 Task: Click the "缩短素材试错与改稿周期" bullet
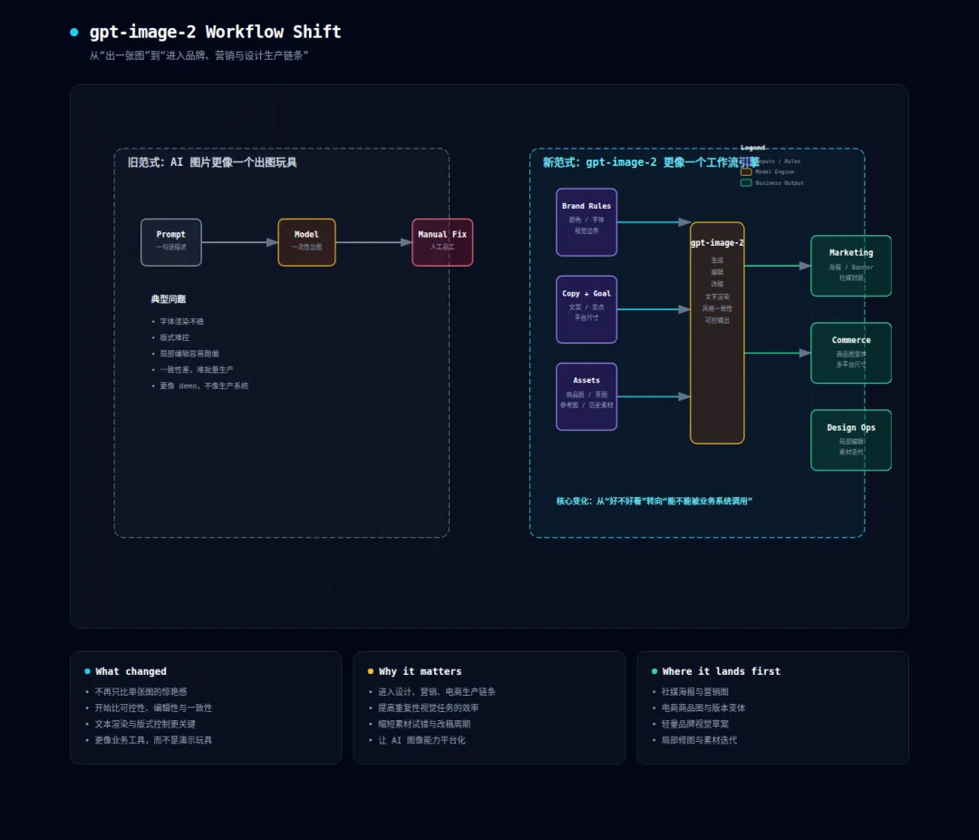click(424, 725)
